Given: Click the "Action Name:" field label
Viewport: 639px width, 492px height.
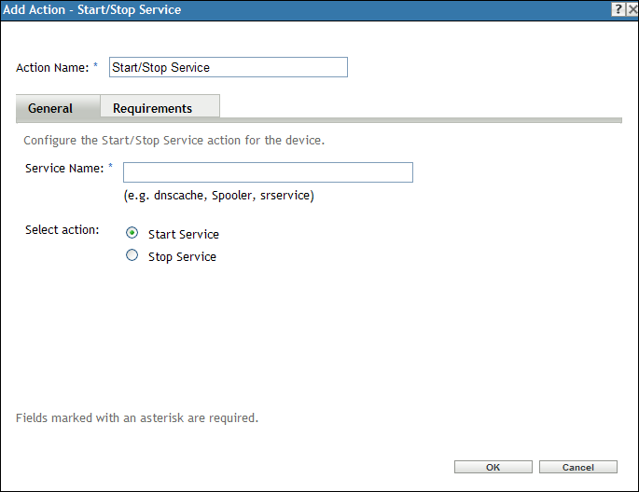Looking at the screenshot, I should tap(52, 67).
